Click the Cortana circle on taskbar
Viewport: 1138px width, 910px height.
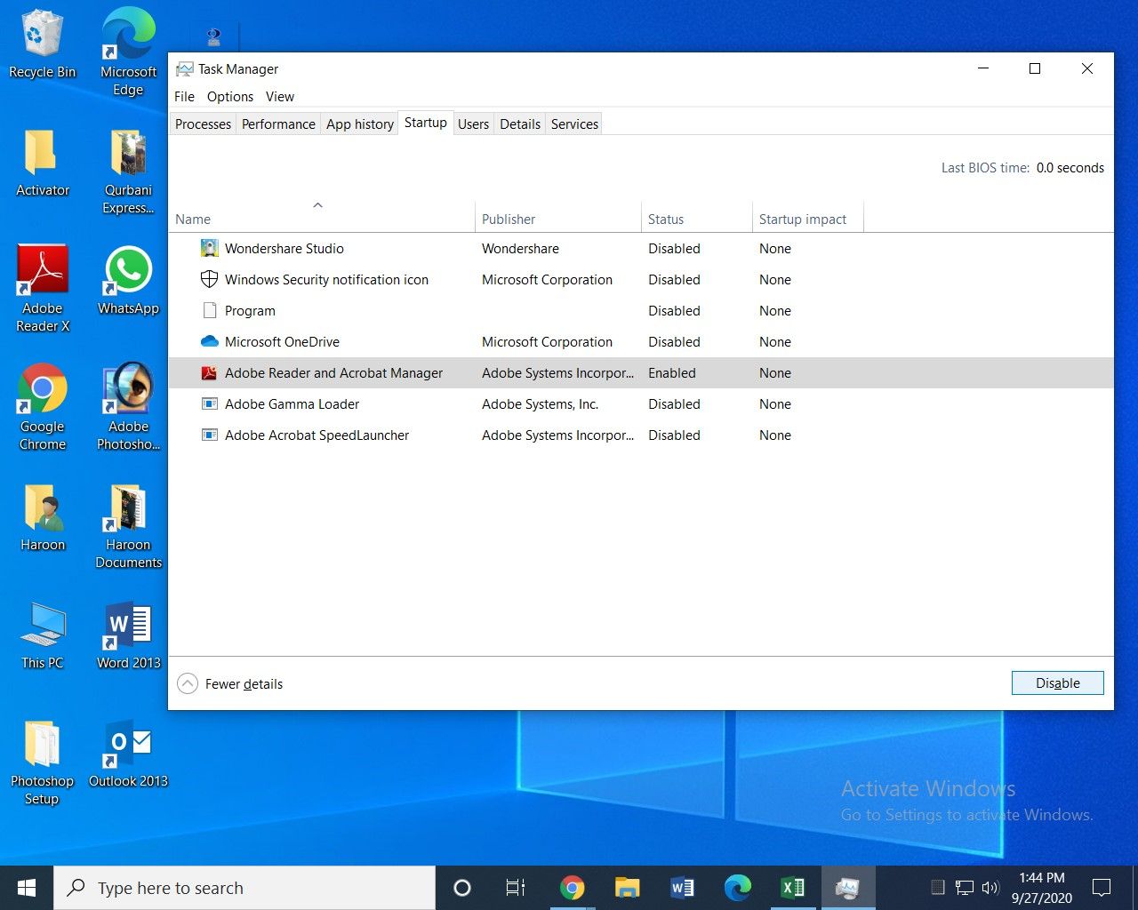tap(461, 888)
